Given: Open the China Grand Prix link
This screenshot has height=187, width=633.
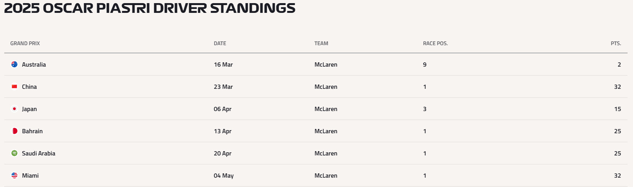Looking at the screenshot, I should pos(29,87).
